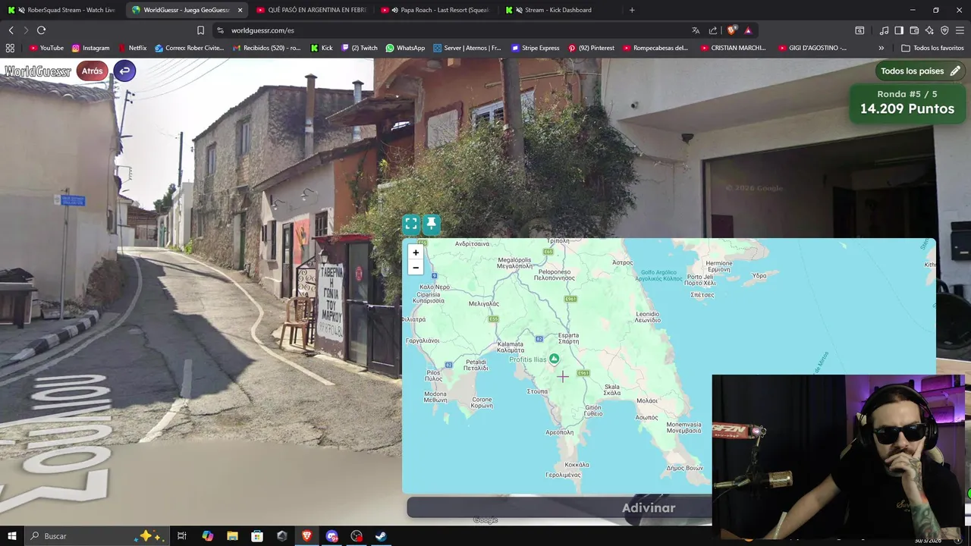971x546 pixels.
Task: Switch to Stream Kick Dashboard tab
Action: 558,10
